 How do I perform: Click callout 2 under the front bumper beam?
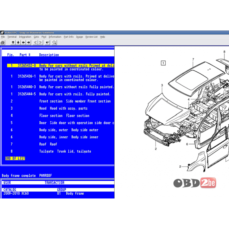coord(156,149)
